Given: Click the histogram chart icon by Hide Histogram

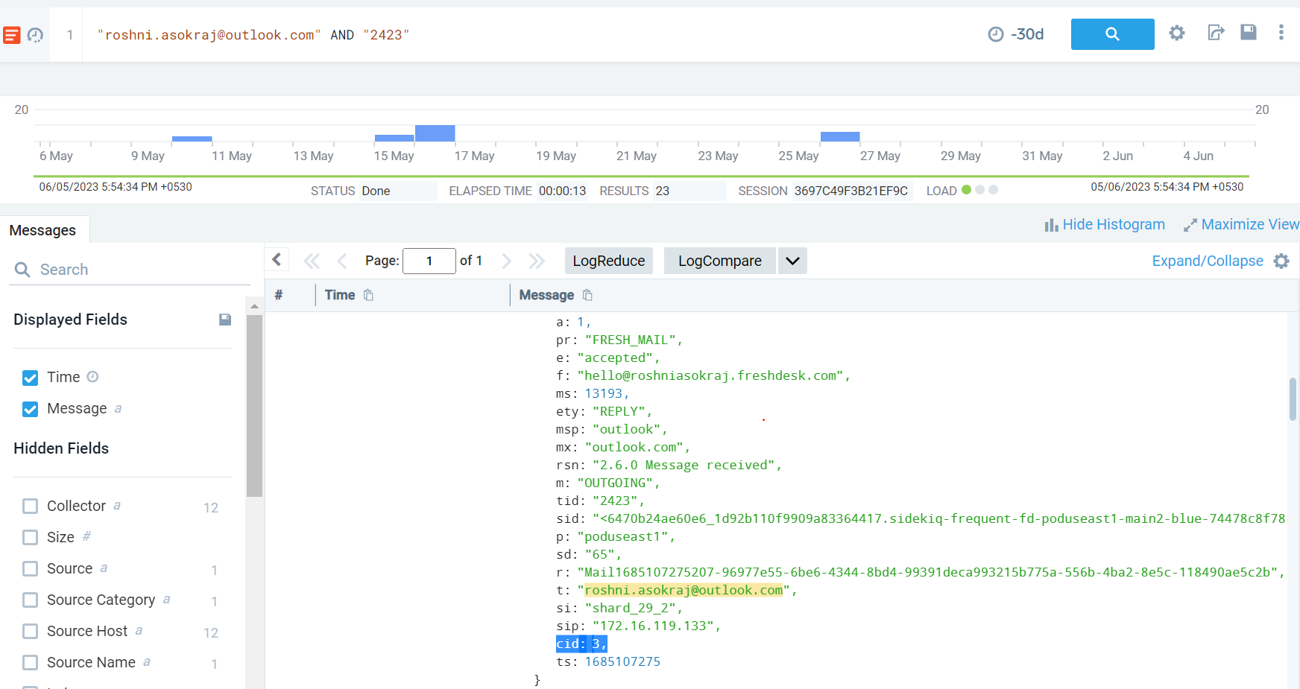Looking at the screenshot, I should 1051,225.
